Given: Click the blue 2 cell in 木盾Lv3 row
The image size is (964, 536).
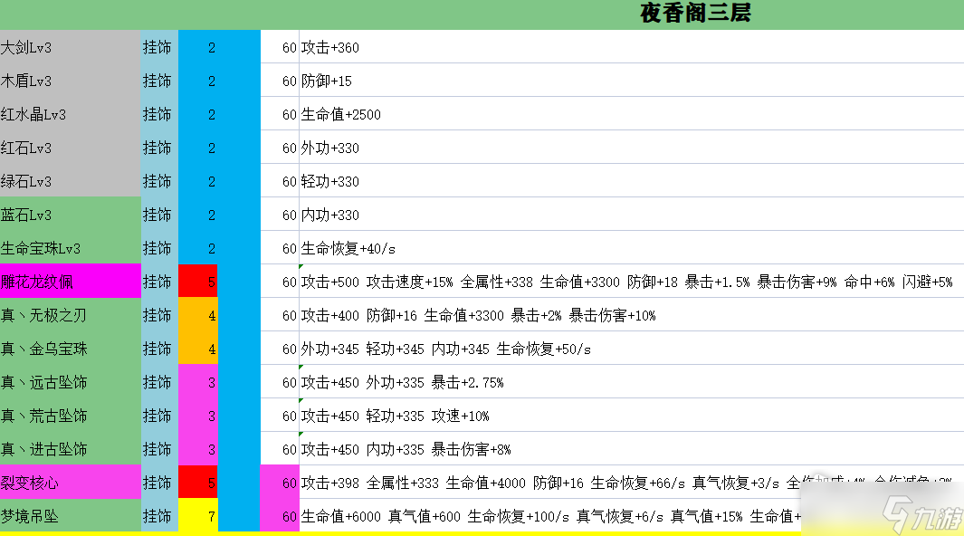Looking at the screenshot, I should pyautogui.click(x=198, y=81).
